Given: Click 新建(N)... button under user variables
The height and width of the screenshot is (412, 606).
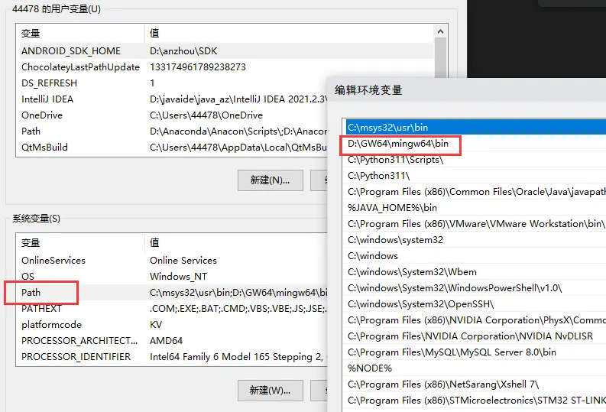Looking at the screenshot, I should [x=270, y=180].
